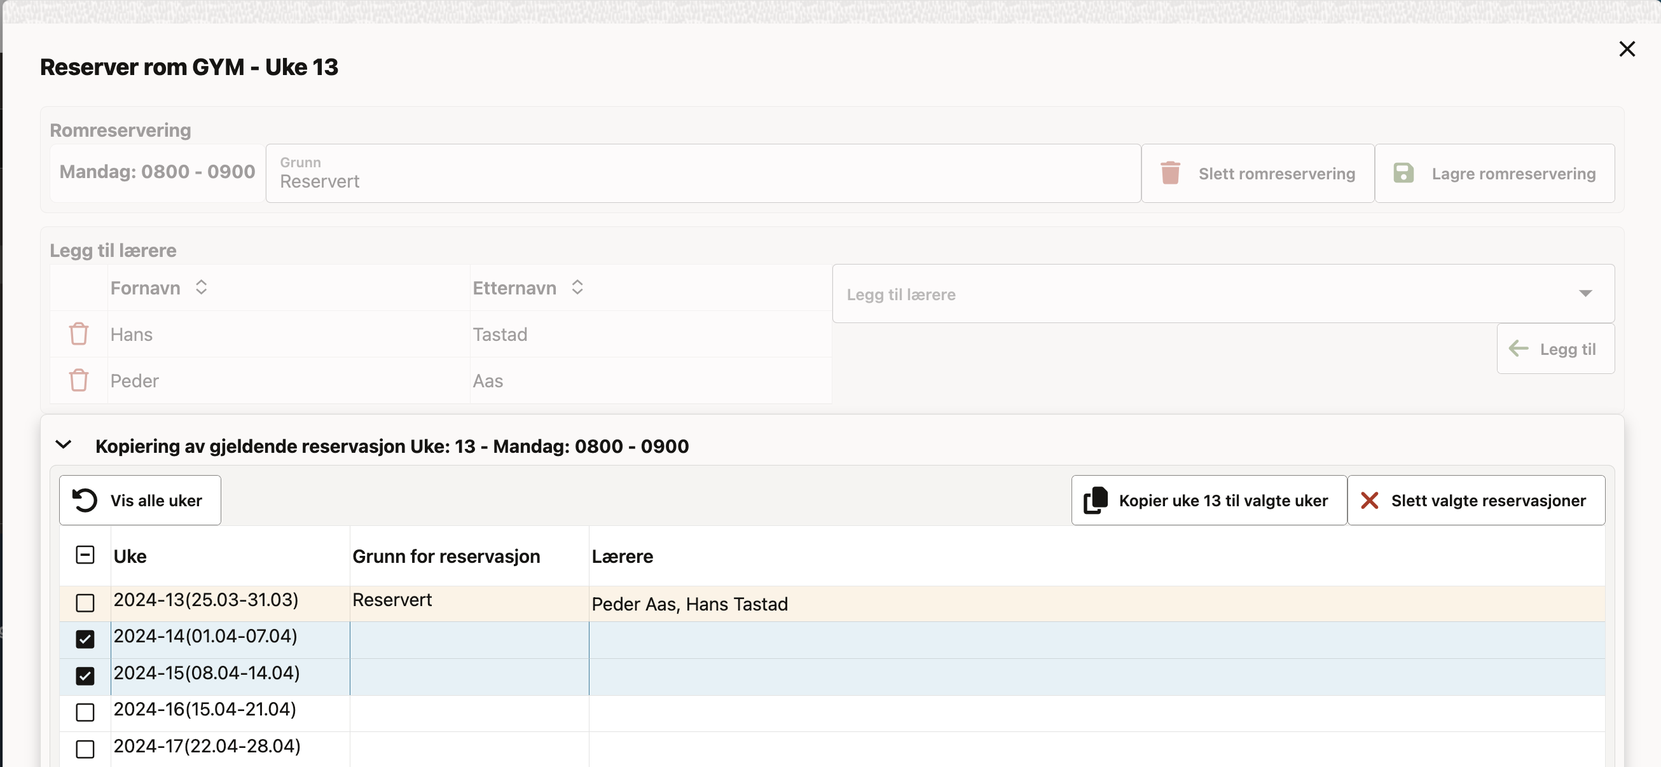Click trash icon next to Hans Tastad
Screen dimensions: 1661x767
[79, 334]
